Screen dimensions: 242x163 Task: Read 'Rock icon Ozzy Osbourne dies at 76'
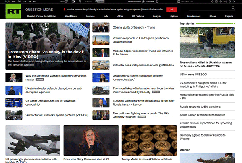[86, 159]
